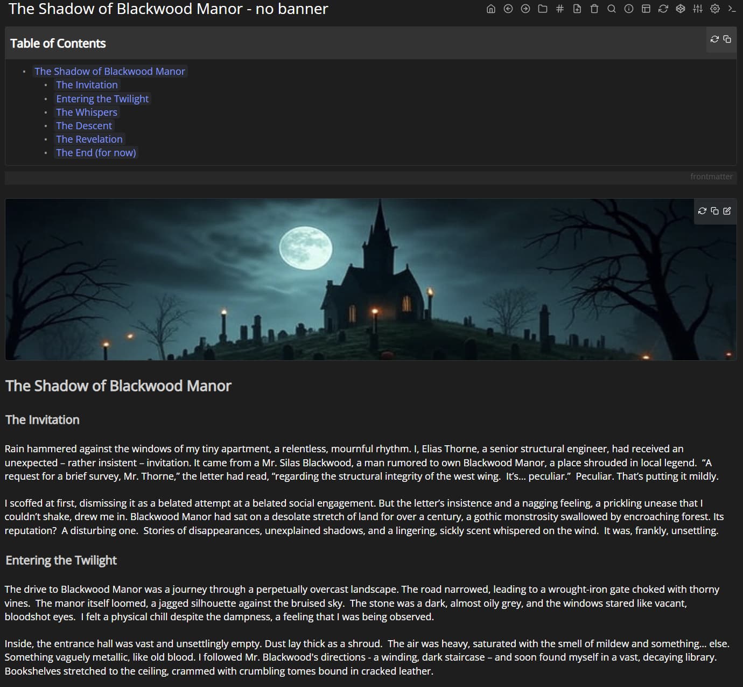The width and height of the screenshot is (743, 687).
Task: Go to the home page icon
Action: tap(490, 9)
